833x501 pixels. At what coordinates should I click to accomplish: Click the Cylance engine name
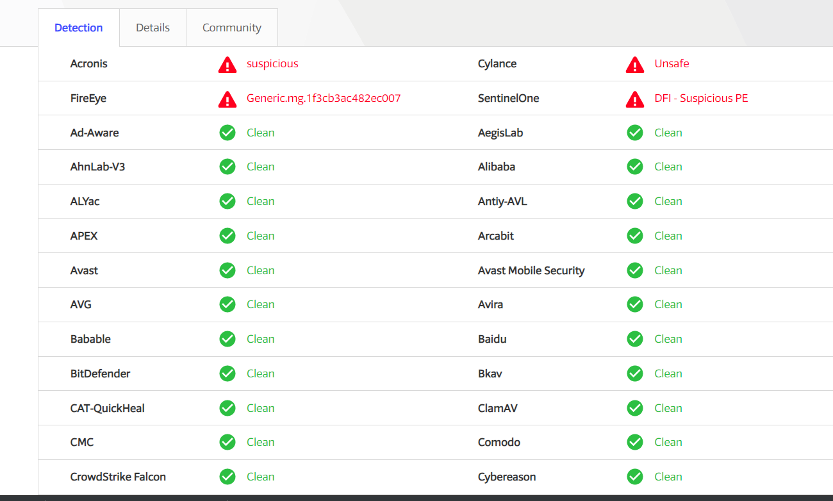497,63
